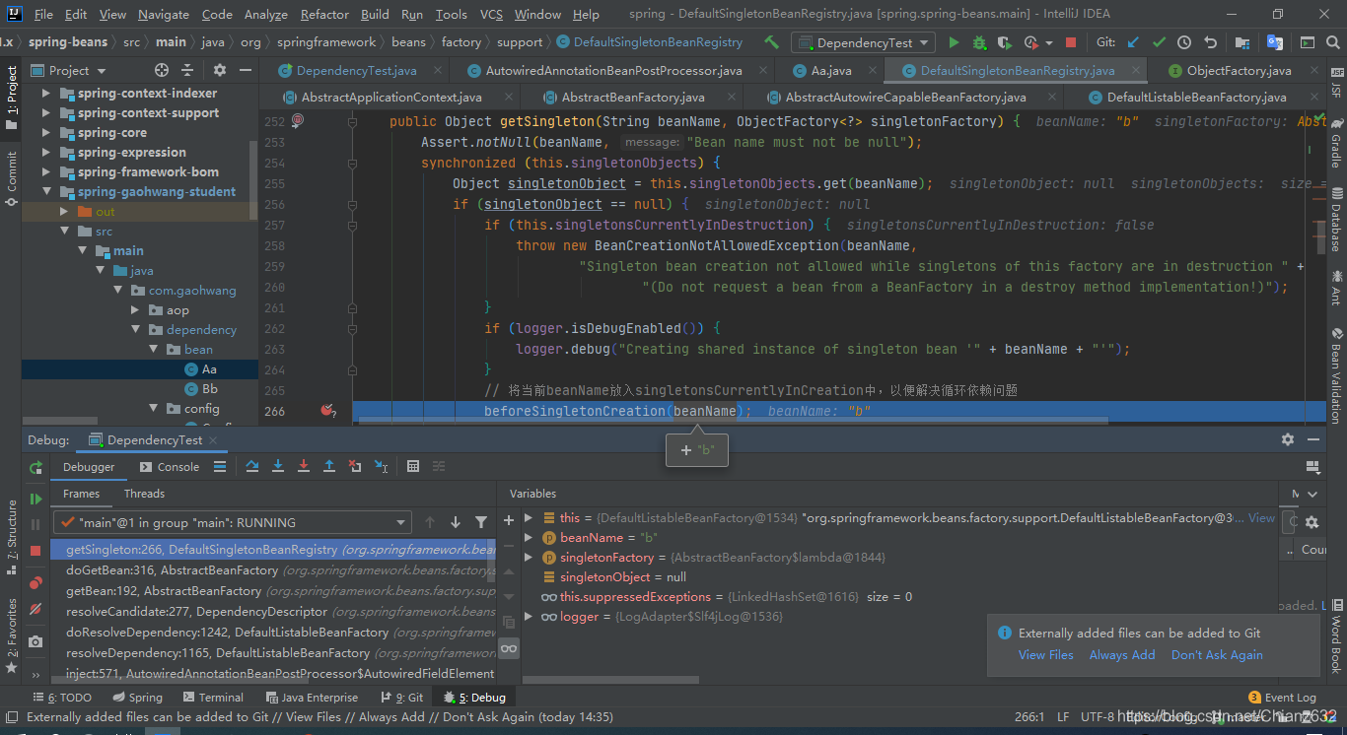Open Debug panel settings gear
Image resolution: width=1347 pixels, height=735 pixels.
tap(1288, 439)
